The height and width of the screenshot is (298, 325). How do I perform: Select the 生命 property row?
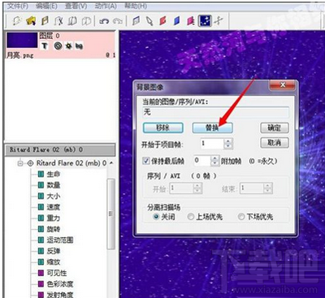point(49,174)
